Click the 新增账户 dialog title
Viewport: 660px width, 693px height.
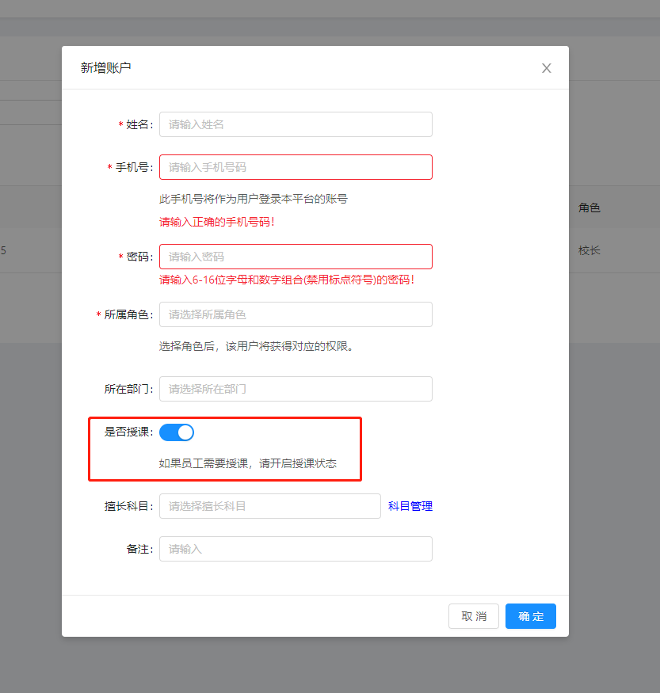[x=105, y=67]
